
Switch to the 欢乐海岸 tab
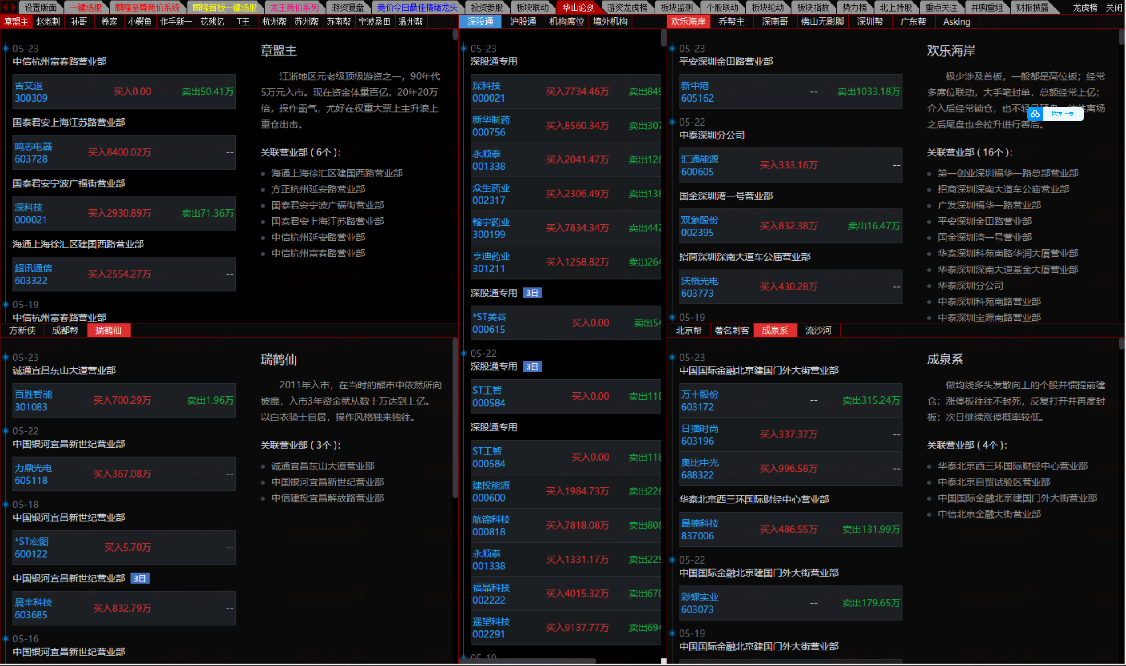[x=688, y=21]
